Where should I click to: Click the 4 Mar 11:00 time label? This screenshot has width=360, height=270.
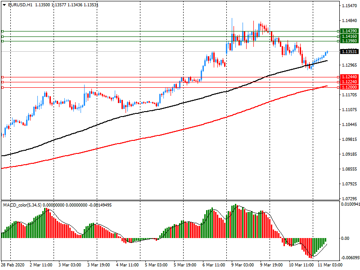[x=127, y=265]
